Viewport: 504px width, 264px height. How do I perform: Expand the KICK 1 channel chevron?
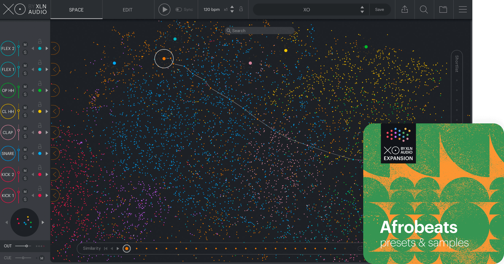coord(55,195)
